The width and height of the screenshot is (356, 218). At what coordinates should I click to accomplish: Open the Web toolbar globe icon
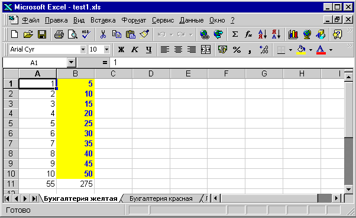coord(218,34)
